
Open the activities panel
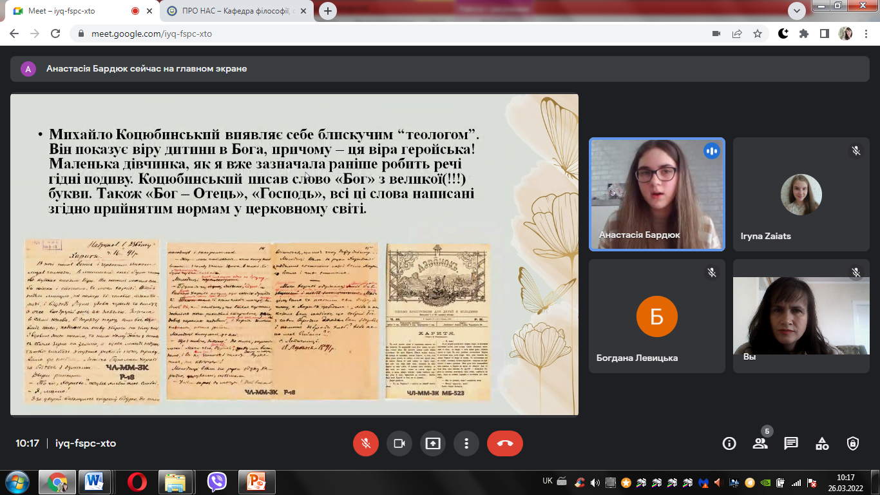coord(822,443)
